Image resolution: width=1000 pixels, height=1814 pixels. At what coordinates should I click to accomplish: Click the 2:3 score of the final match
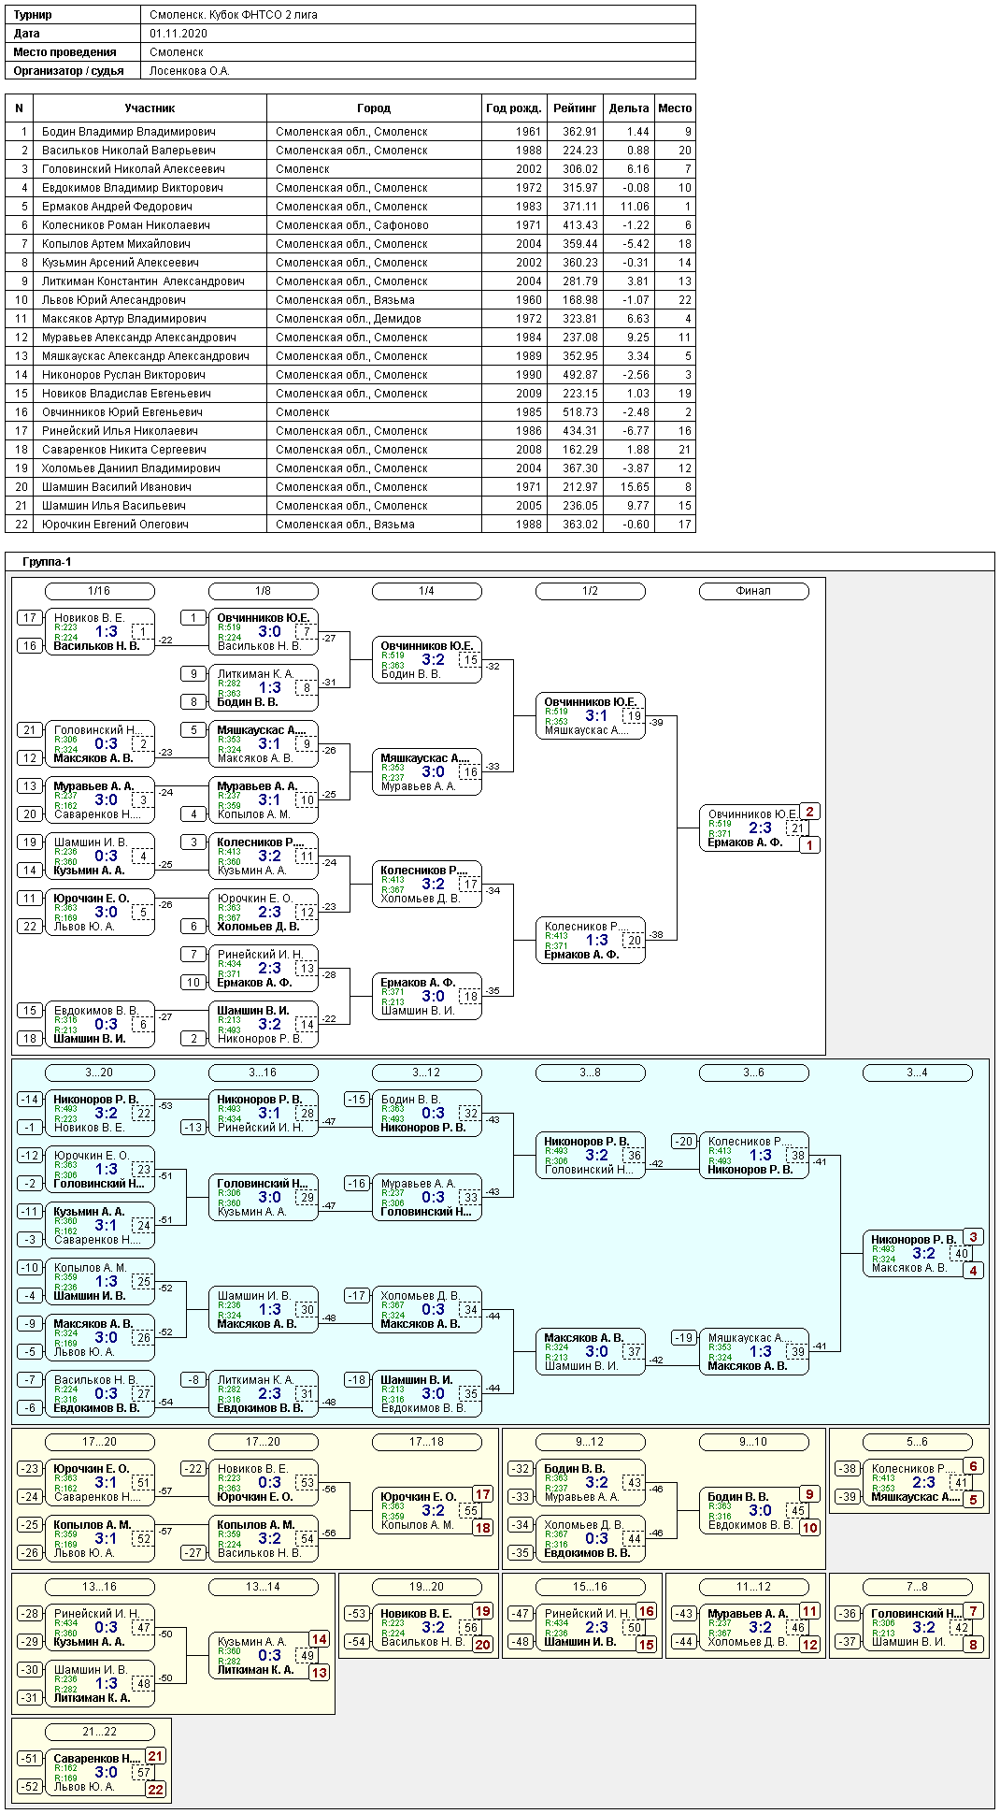(760, 828)
